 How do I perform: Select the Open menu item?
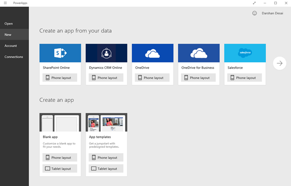(14, 23)
